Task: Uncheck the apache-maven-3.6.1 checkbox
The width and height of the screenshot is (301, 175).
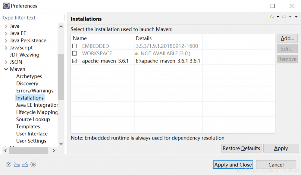Action: 75,61
